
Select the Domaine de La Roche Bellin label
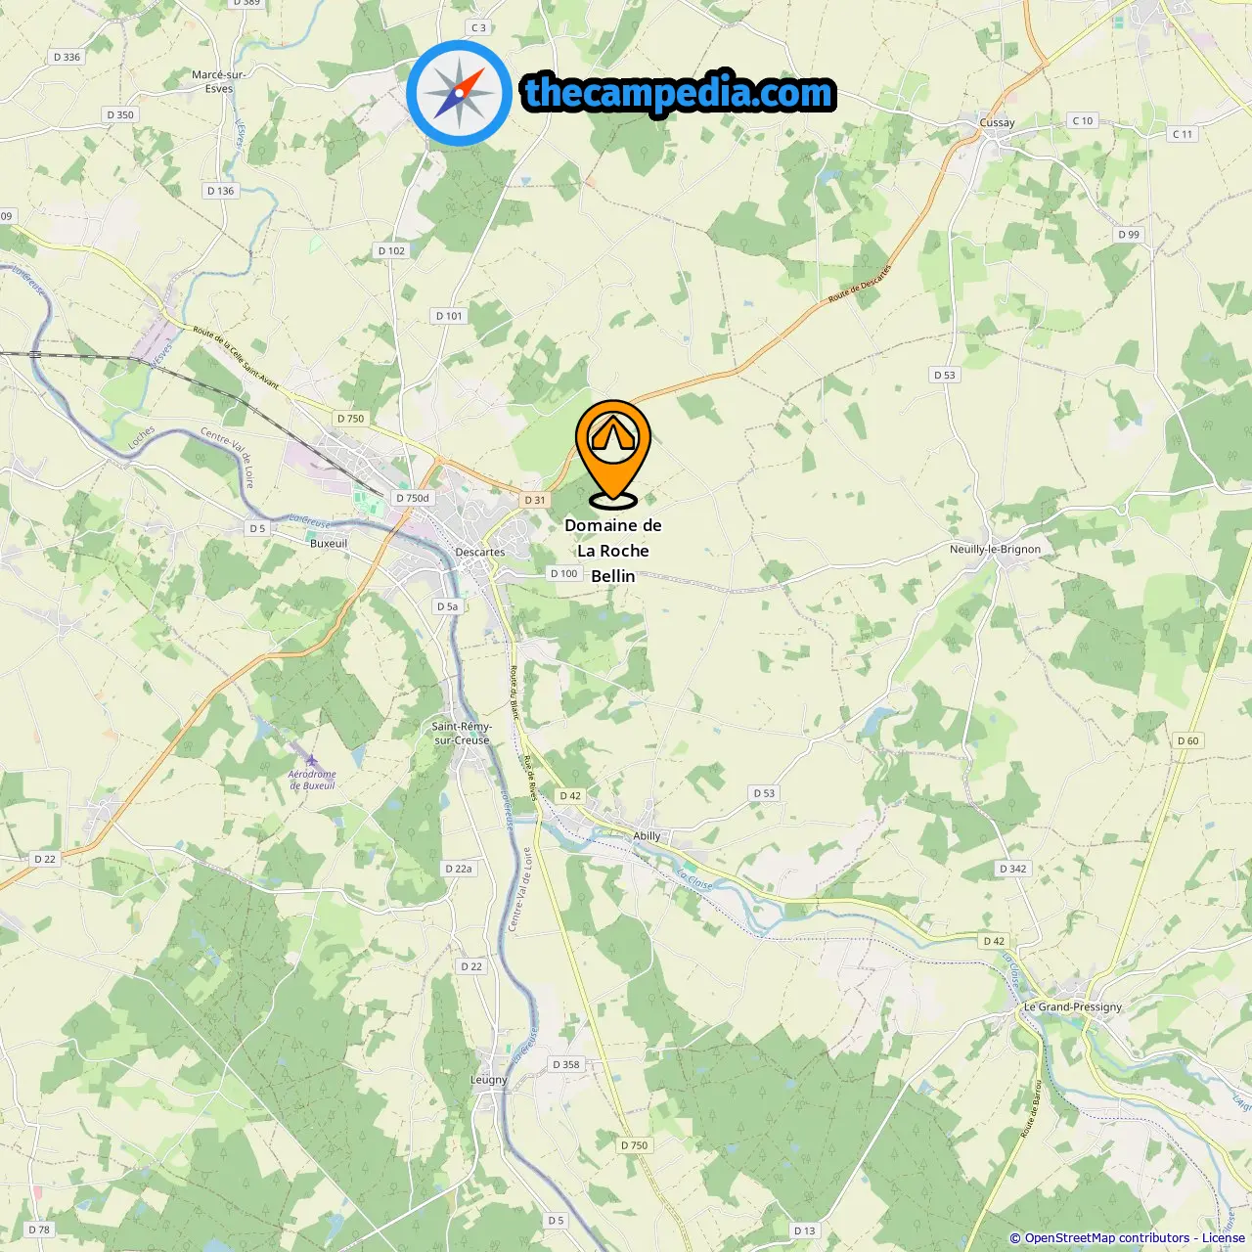tap(613, 551)
